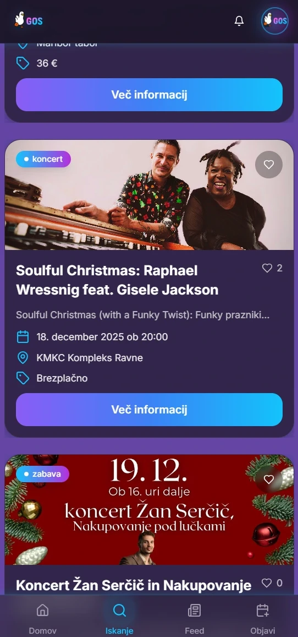The width and height of the screenshot is (298, 637).
Task: Open Več informacij for Soulful Christmas
Action: 149,410
